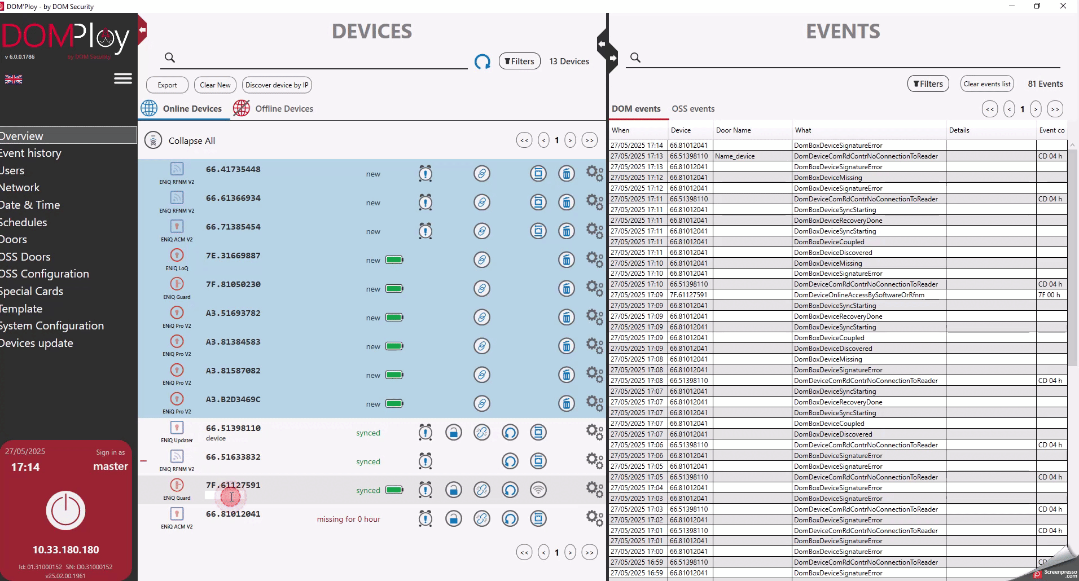
Task: Open the events Filters options
Action: 928,84
